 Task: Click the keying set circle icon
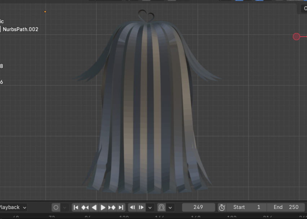click(55, 207)
